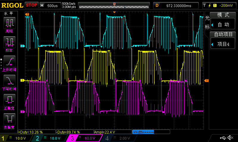The height and width of the screenshot is (142, 238).
Task: Toggle channel 1 yellow 10.0 V
Action: (16, 138)
